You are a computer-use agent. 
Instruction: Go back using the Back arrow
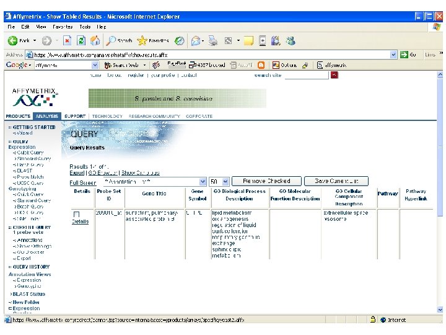click(12, 41)
